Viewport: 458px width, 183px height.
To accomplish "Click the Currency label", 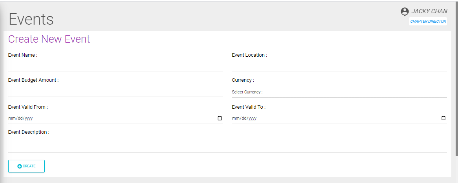I will 243,80.
